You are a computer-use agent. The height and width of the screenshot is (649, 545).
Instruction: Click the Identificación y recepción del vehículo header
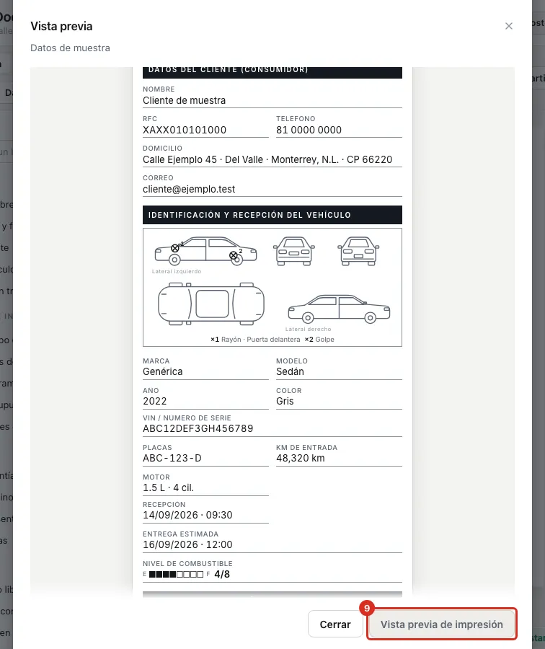point(272,215)
